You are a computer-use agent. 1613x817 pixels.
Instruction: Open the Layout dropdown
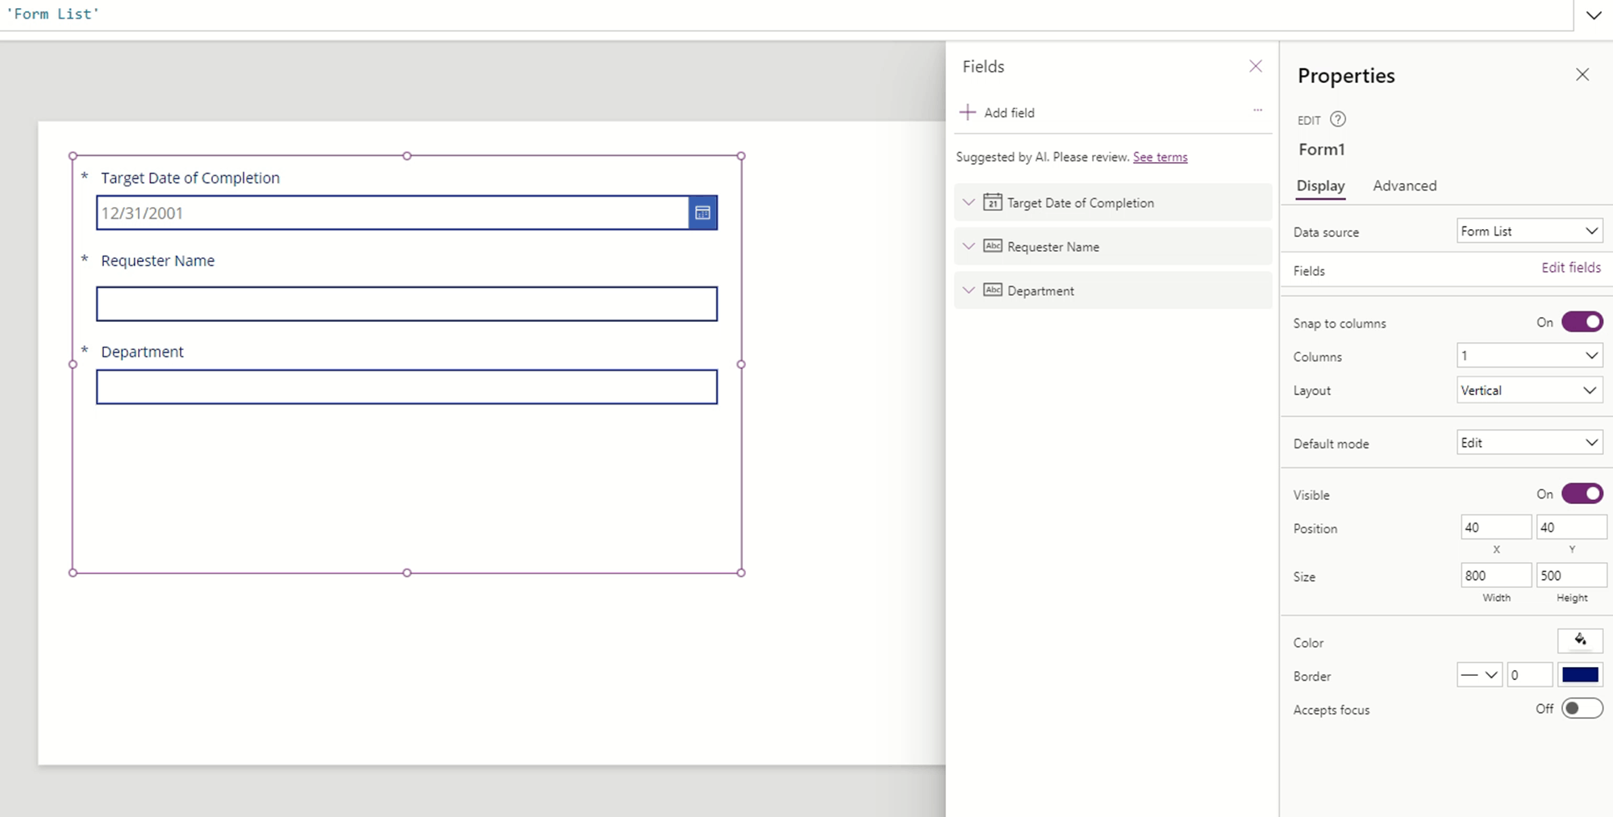[1529, 390]
